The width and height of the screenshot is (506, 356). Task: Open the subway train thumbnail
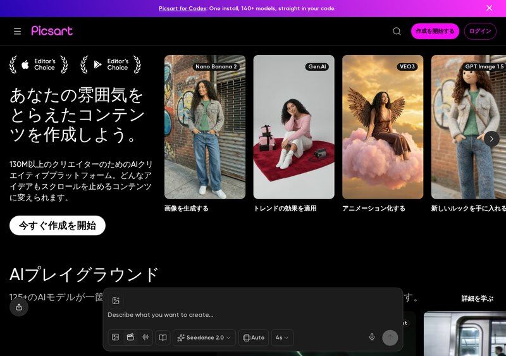465,334
